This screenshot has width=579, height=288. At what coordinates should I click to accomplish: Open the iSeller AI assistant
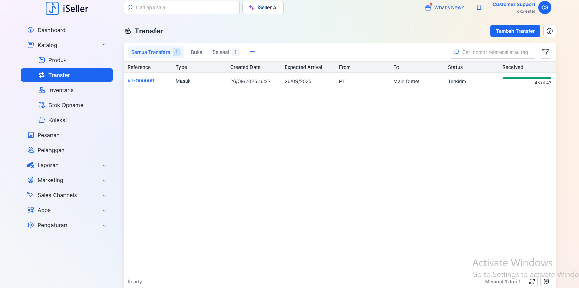pos(263,7)
